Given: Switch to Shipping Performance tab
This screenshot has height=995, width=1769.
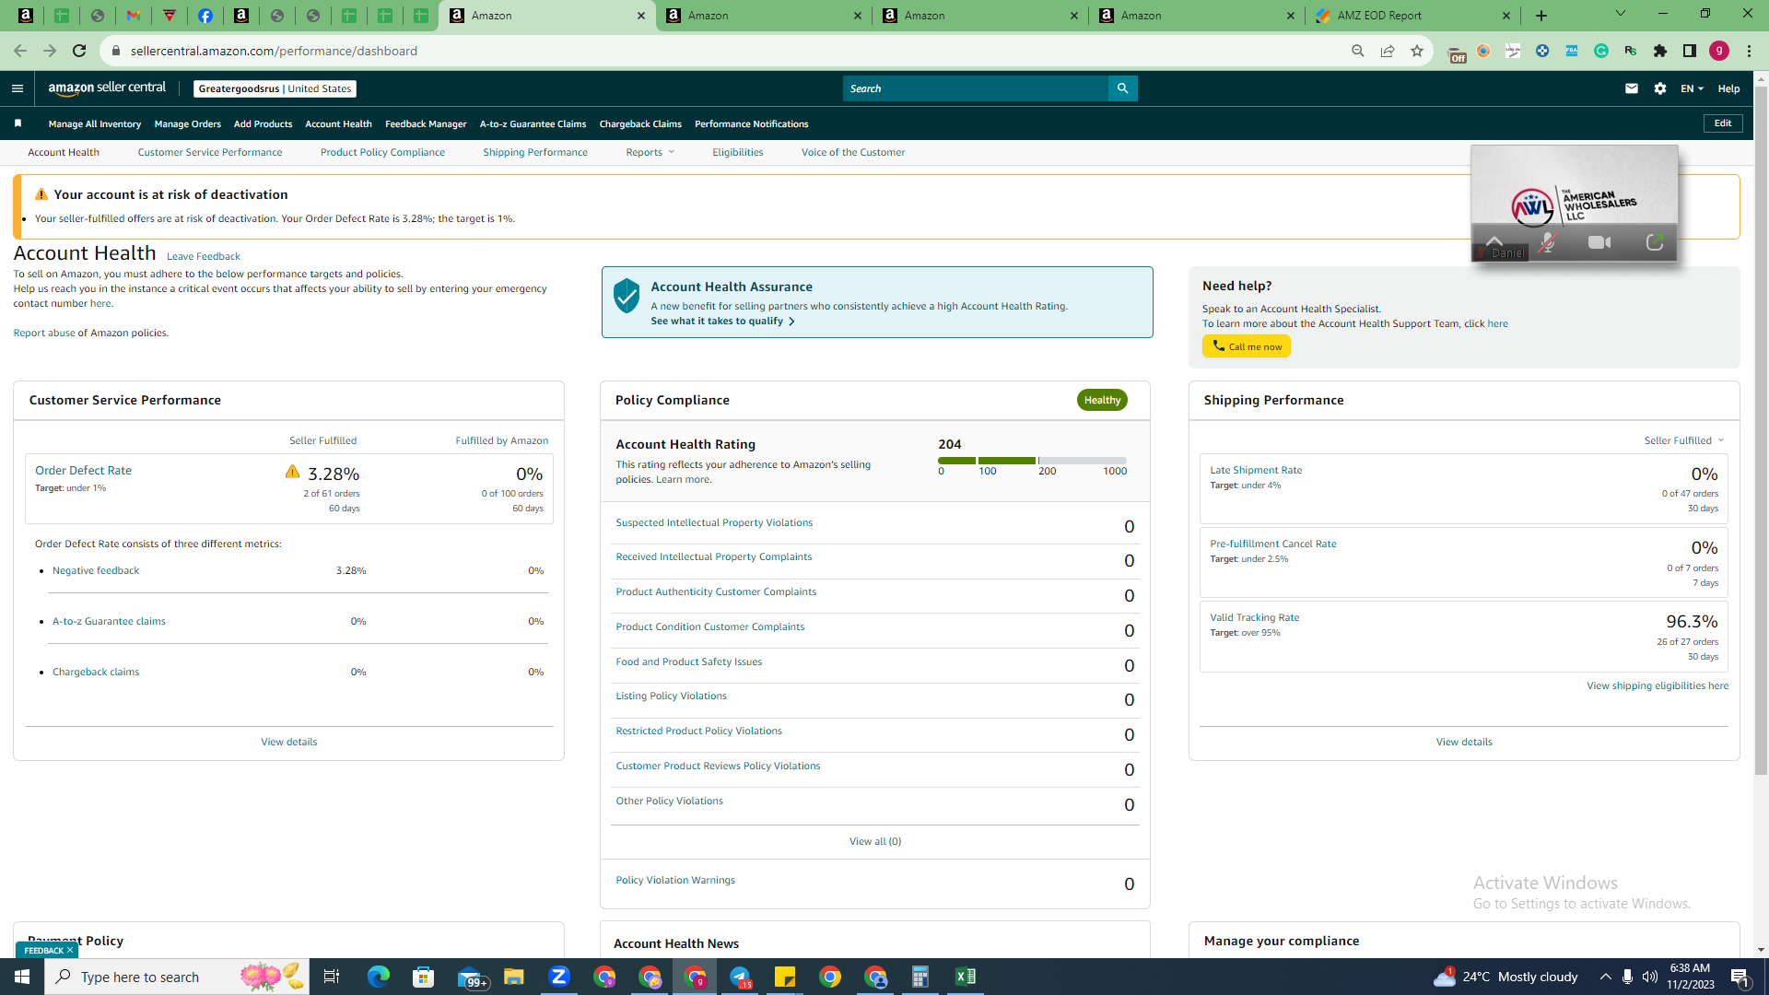Looking at the screenshot, I should coord(535,152).
